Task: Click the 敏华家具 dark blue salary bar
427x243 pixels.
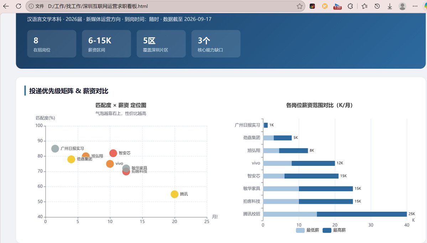Action: pos(326,189)
